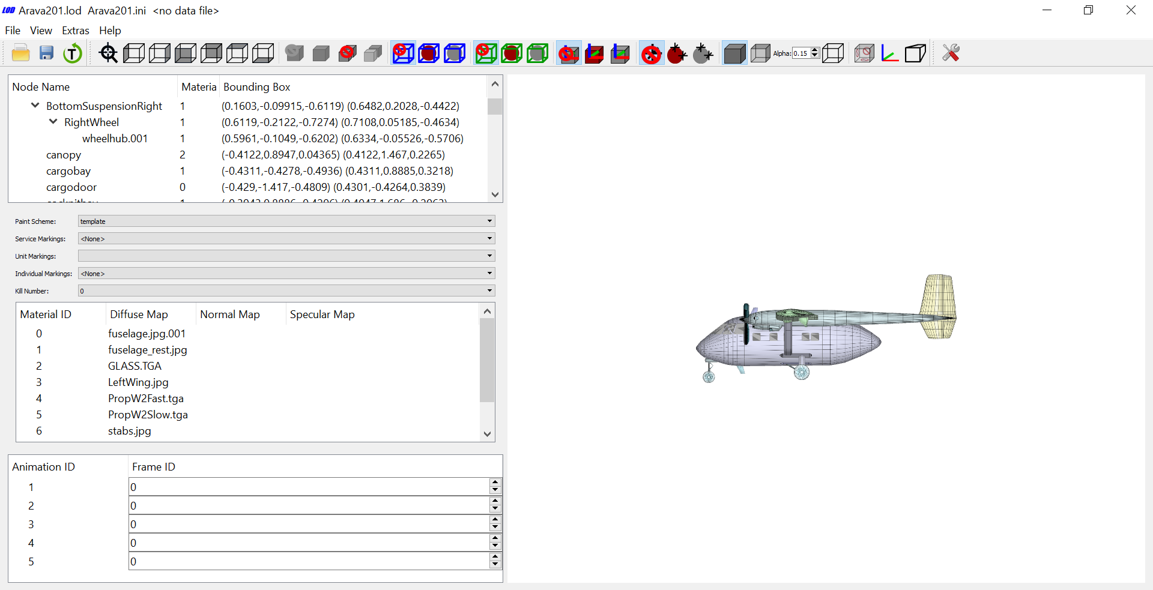
Task: Toggle blue bounding box with red sphere
Action: [429, 53]
